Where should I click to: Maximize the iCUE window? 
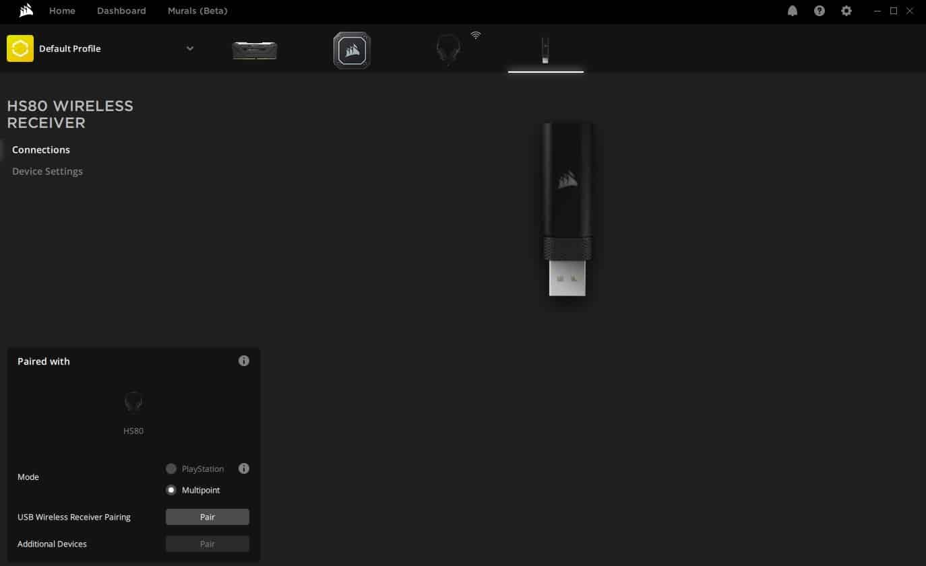pyautogui.click(x=894, y=11)
